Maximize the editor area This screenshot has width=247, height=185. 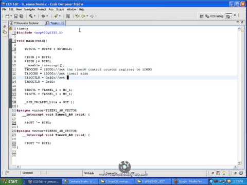[242, 22]
